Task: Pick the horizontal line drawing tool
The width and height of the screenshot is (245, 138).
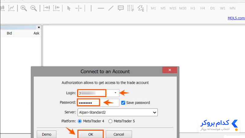Action: (x=101, y=8)
